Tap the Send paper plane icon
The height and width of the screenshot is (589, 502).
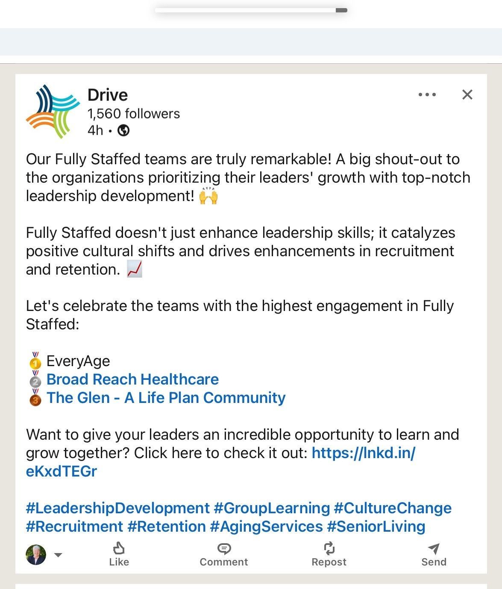[434, 548]
